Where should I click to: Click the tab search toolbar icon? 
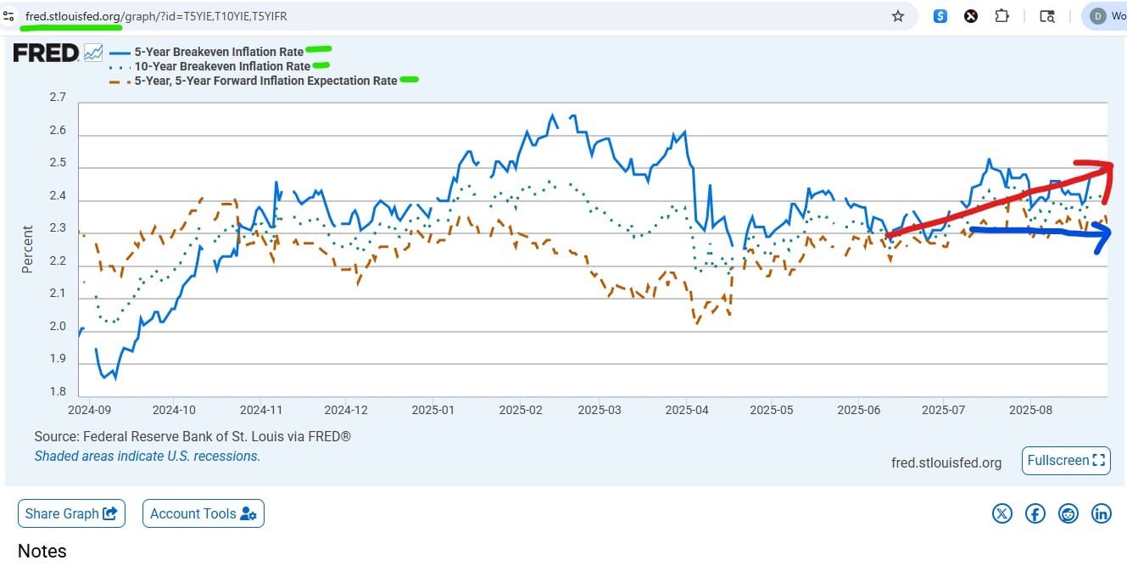click(1047, 16)
